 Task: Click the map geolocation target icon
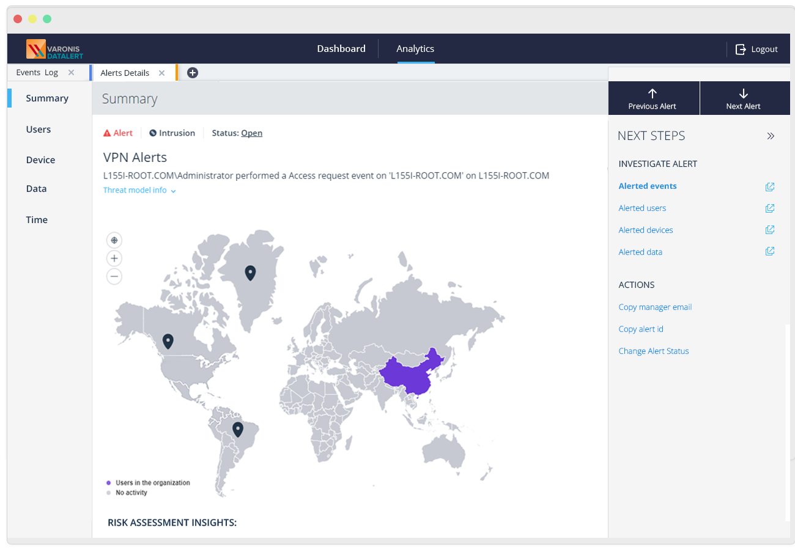point(114,240)
